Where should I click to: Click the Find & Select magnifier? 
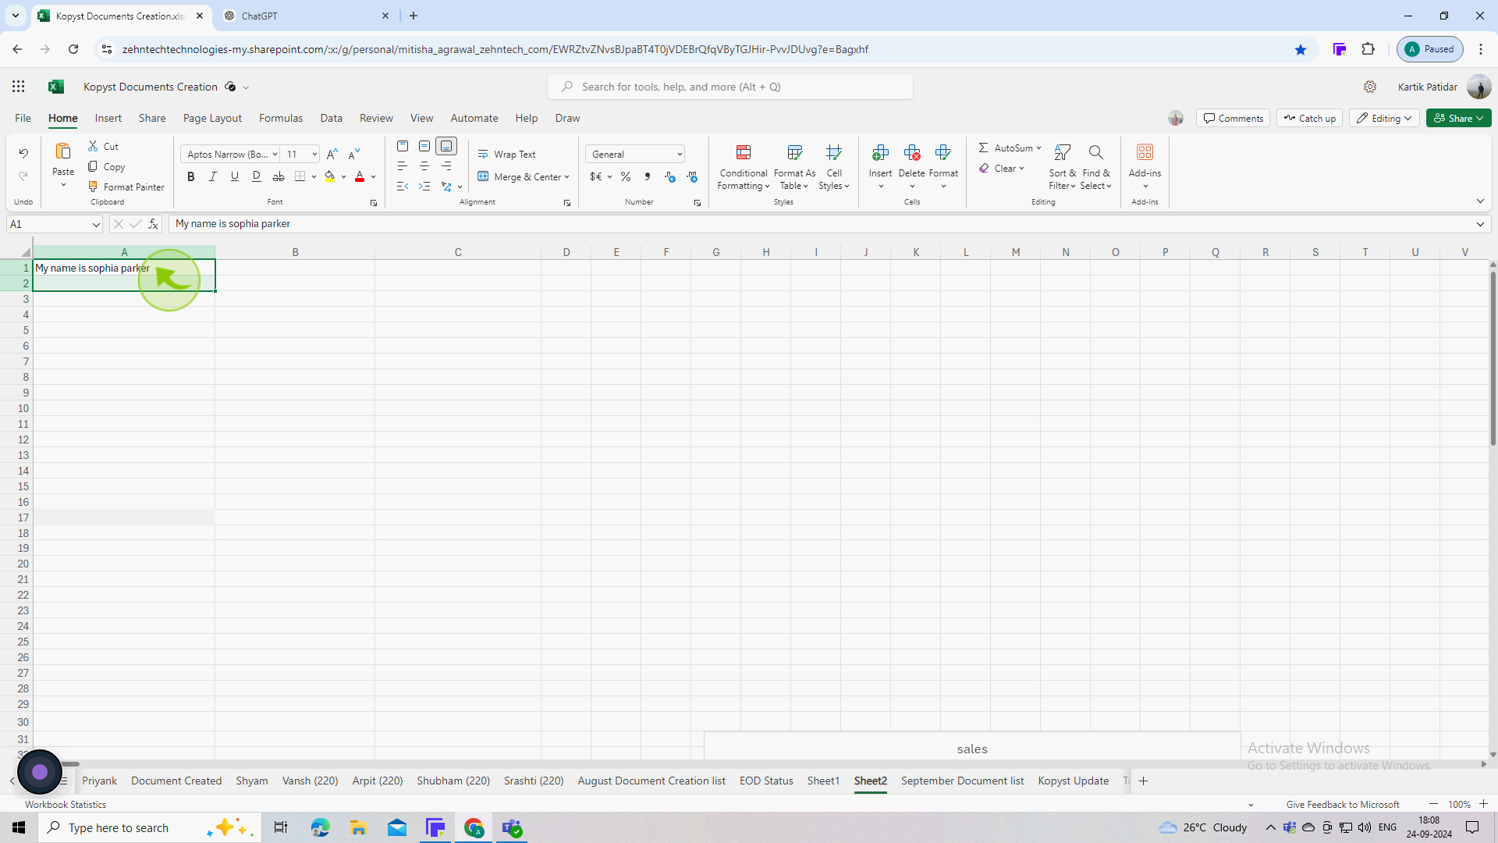point(1096,152)
